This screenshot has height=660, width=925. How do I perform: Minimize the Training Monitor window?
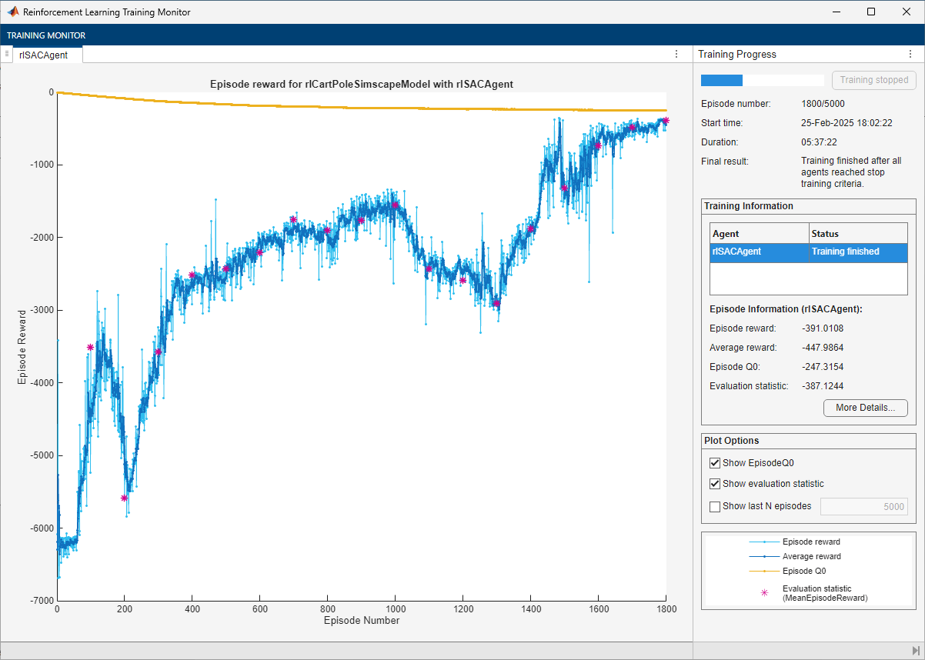point(837,12)
